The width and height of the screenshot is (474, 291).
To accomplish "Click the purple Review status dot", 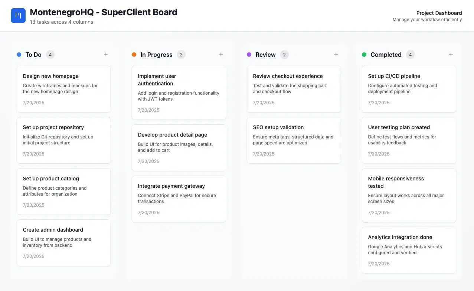I will [249, 55].
